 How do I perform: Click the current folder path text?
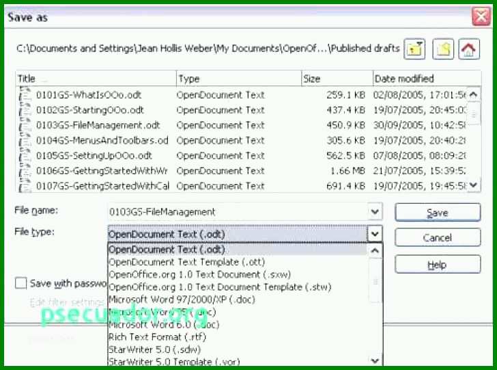[208, 49]
